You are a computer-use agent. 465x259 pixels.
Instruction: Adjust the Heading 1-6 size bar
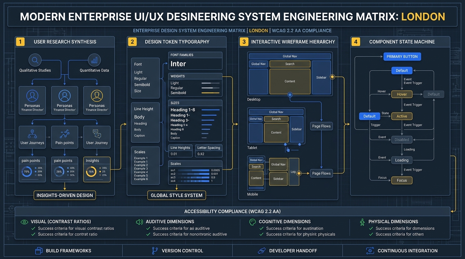pos(210,110)
